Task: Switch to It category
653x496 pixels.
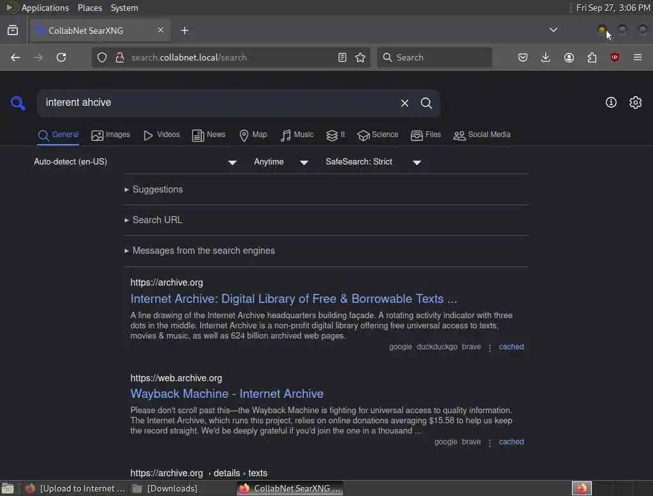Action: click(335, 135)
